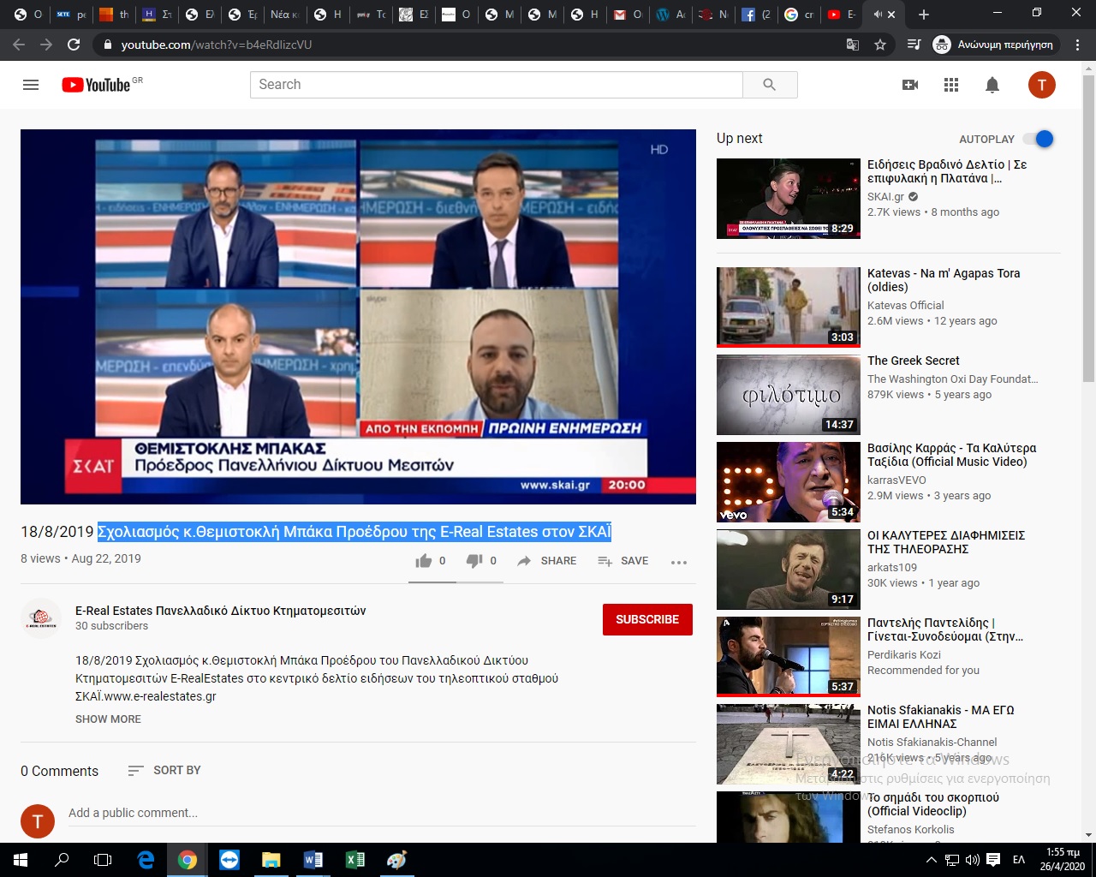Open Παντελής Παντελίδης video title

[x=945, y=629]
